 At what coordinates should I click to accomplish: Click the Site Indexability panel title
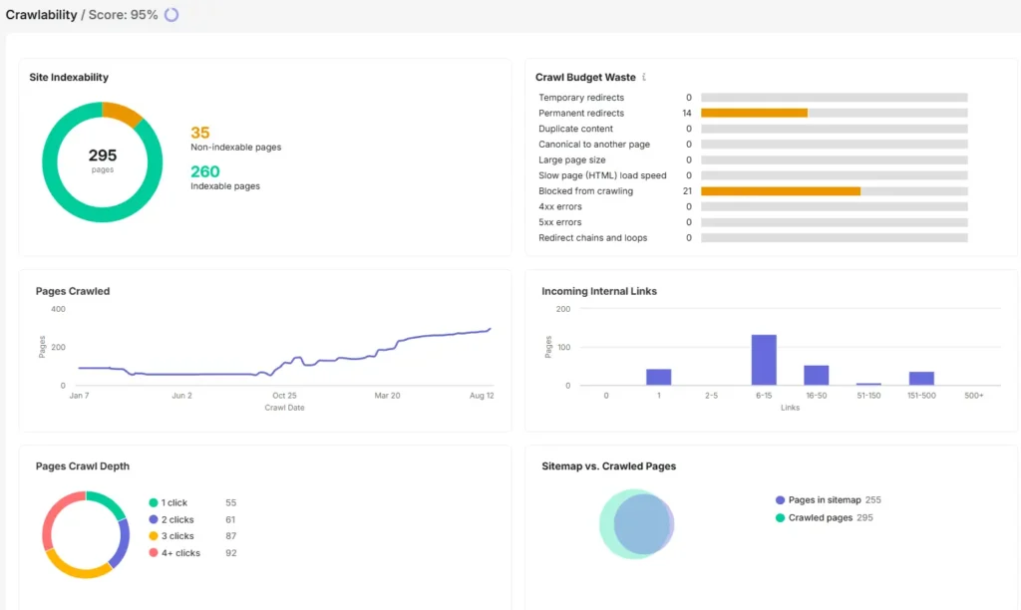click(69, 77)
